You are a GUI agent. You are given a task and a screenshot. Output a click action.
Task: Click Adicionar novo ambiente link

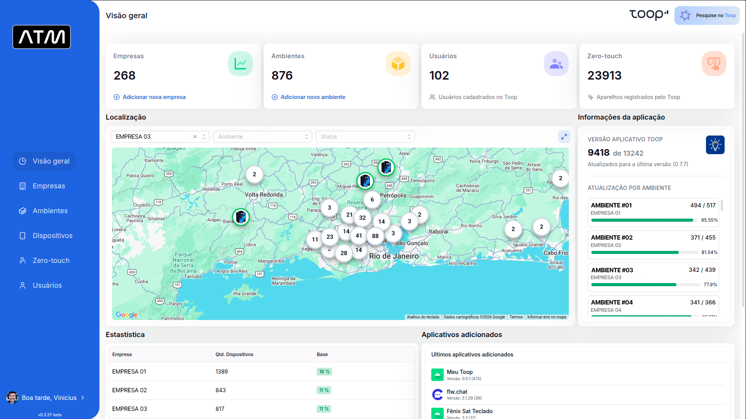click(313, 97)
